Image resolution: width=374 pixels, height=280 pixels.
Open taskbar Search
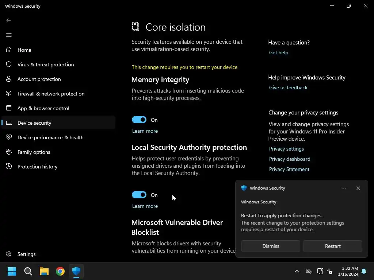pos(28,271)
